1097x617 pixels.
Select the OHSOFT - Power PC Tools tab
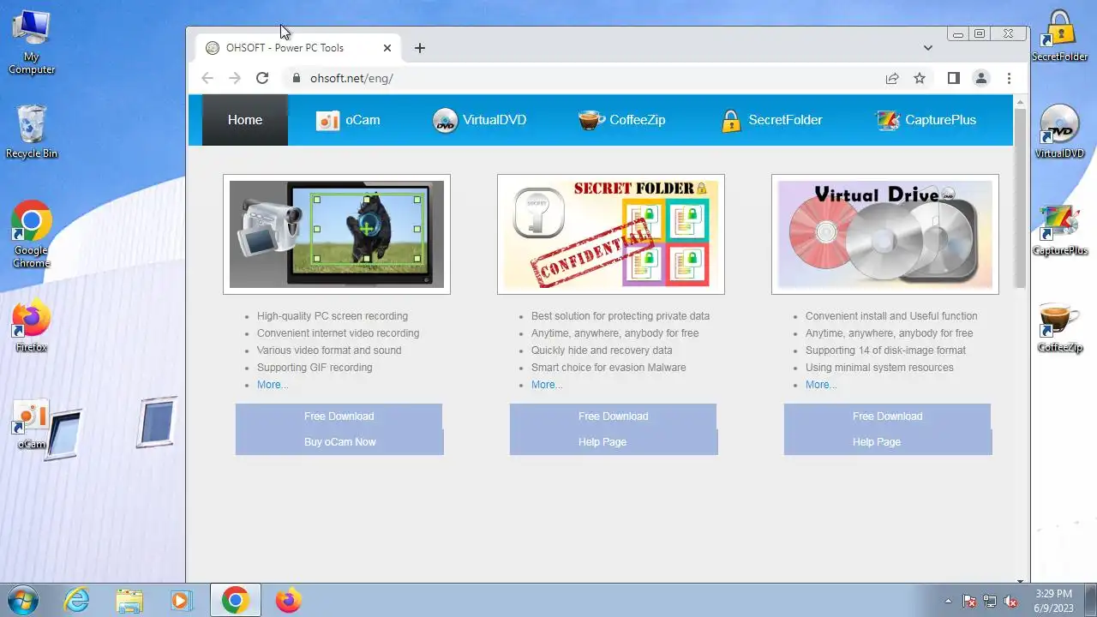(298, 48)
